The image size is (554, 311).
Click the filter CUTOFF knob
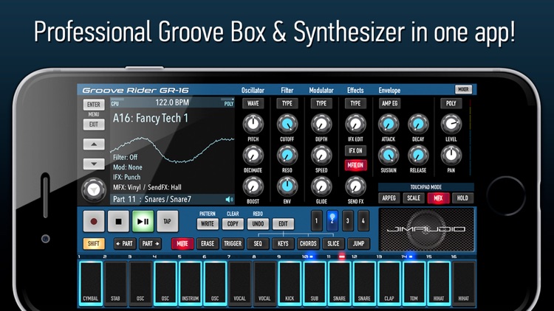point(287,124)
